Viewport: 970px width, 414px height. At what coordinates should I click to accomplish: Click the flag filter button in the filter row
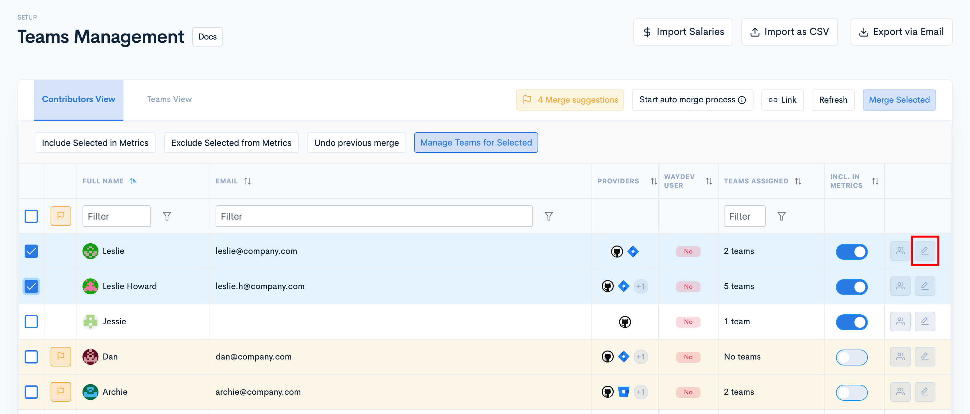pyautogui.click(x=61, y=216)
